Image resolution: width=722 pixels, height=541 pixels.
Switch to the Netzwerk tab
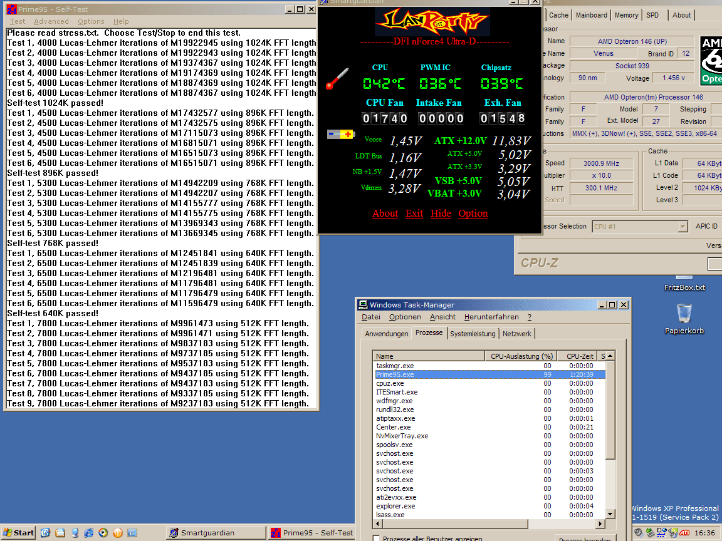(x=516, y=334)
